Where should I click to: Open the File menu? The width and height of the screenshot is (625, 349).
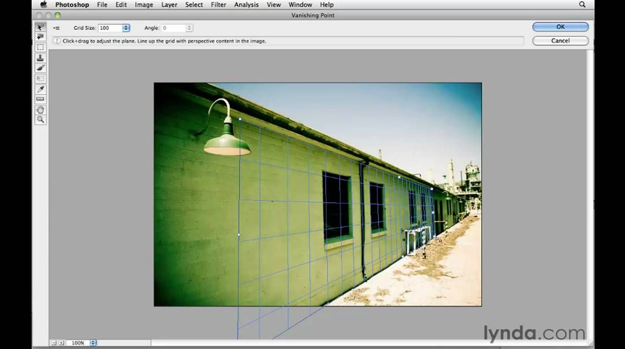[102, 4]
